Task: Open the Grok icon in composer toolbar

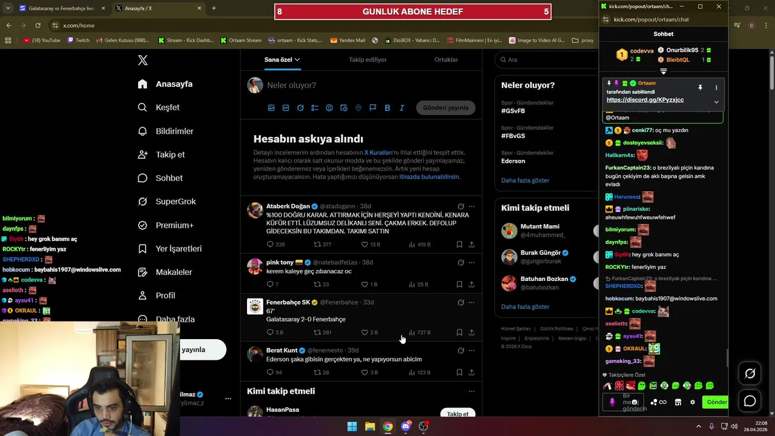Action: [x=300, y=108]
